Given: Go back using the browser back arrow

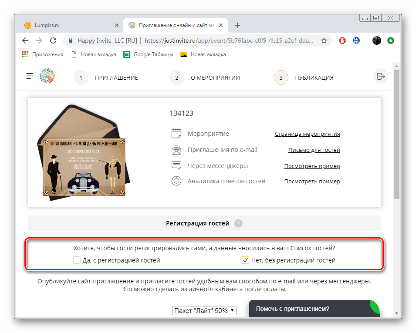Looking at the screenshot, I should click(x=25, y=40).
